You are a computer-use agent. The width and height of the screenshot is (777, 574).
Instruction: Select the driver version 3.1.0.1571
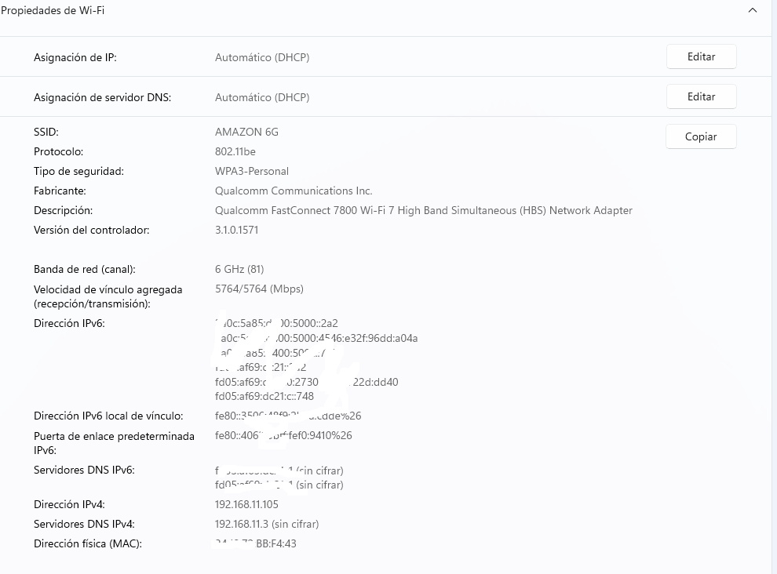236,231
